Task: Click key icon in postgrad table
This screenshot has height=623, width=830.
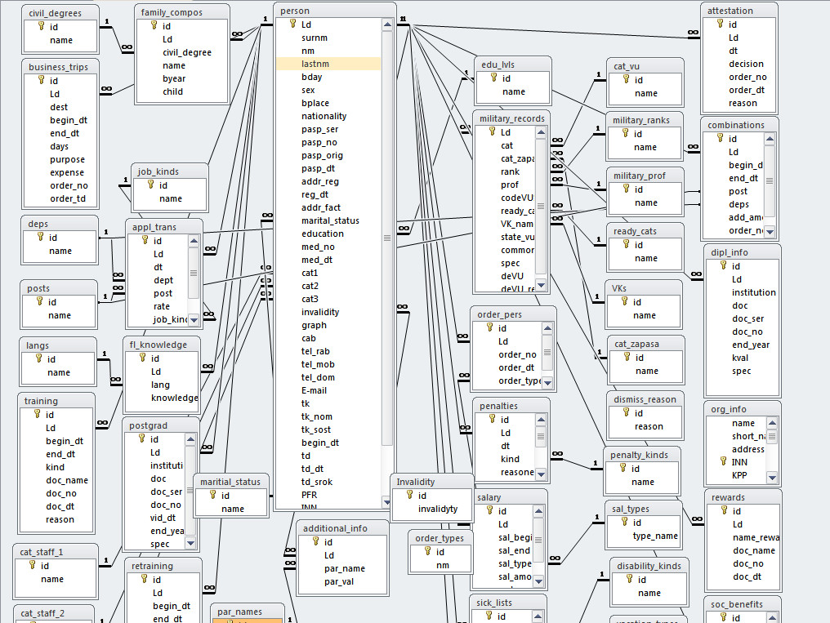Action: [142, 438]
